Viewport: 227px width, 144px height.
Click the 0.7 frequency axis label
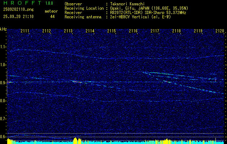[x=3, y=119]
